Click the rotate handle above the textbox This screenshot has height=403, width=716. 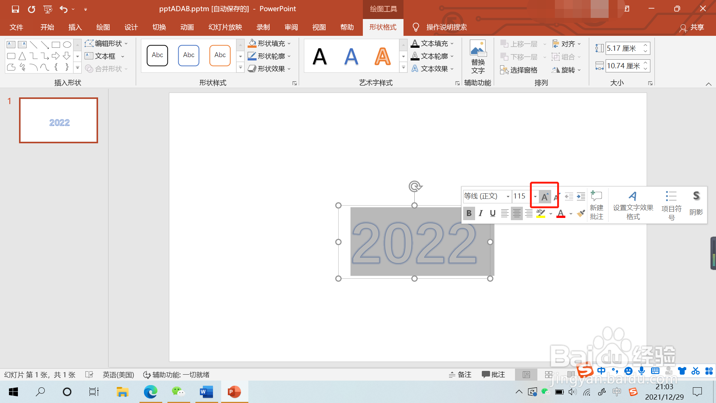415,186
